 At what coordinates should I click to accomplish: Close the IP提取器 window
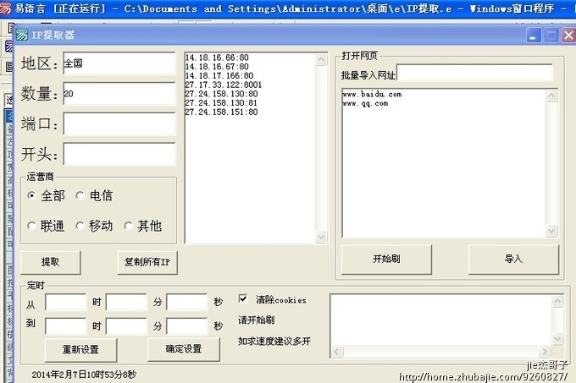[568, 36]
